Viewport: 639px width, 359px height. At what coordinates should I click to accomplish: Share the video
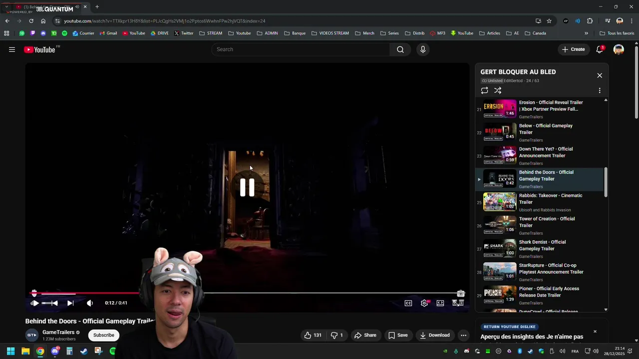point(365,335)
